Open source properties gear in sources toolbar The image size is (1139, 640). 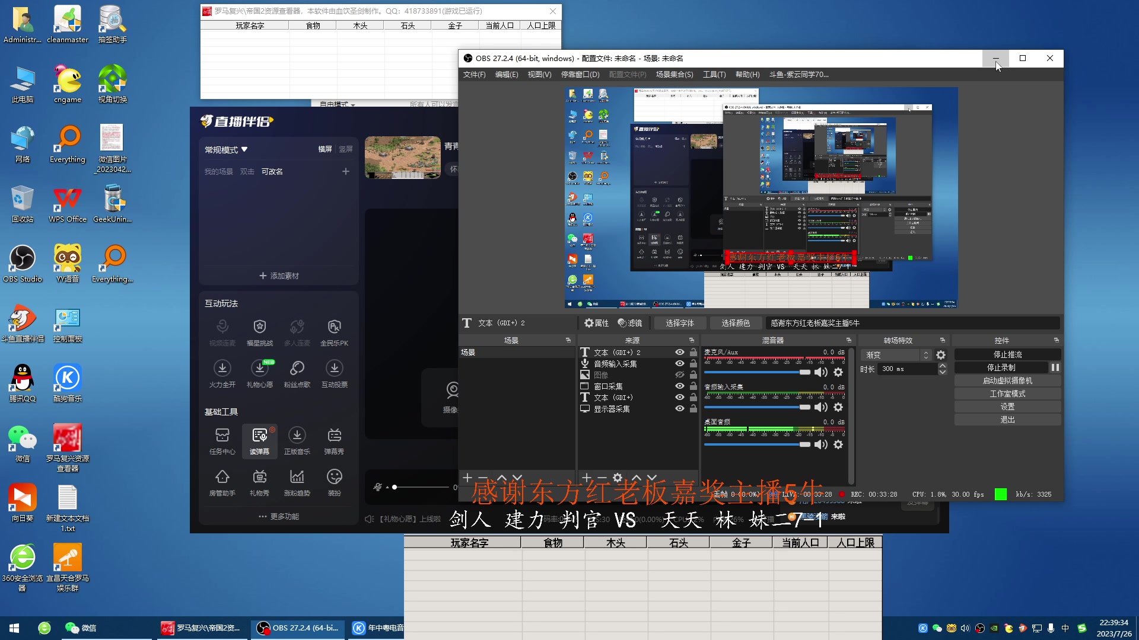pyautogui.click(x=618, y=478)
